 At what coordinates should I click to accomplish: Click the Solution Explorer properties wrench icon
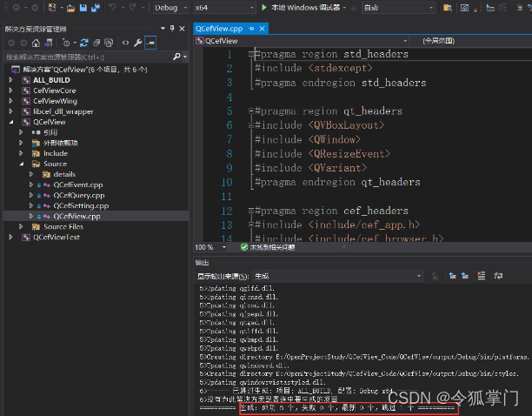(137, 42)
